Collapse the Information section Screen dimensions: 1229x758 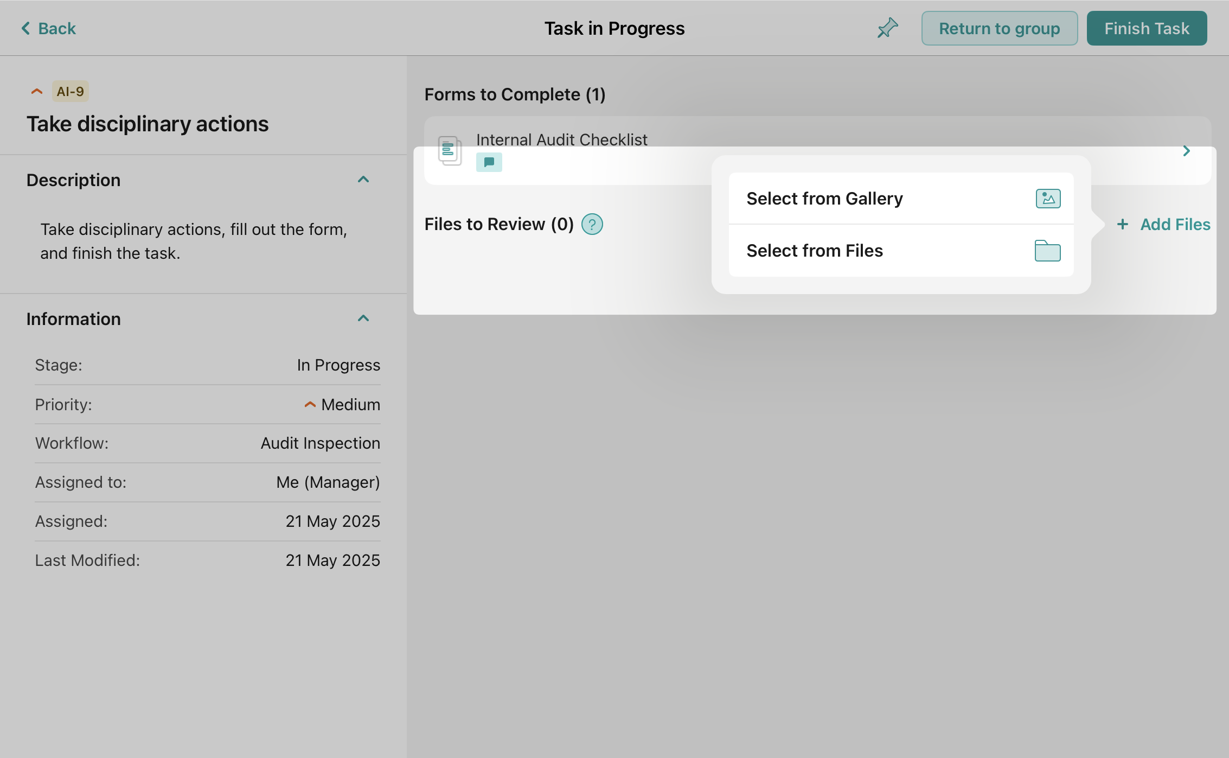point(363,319)
